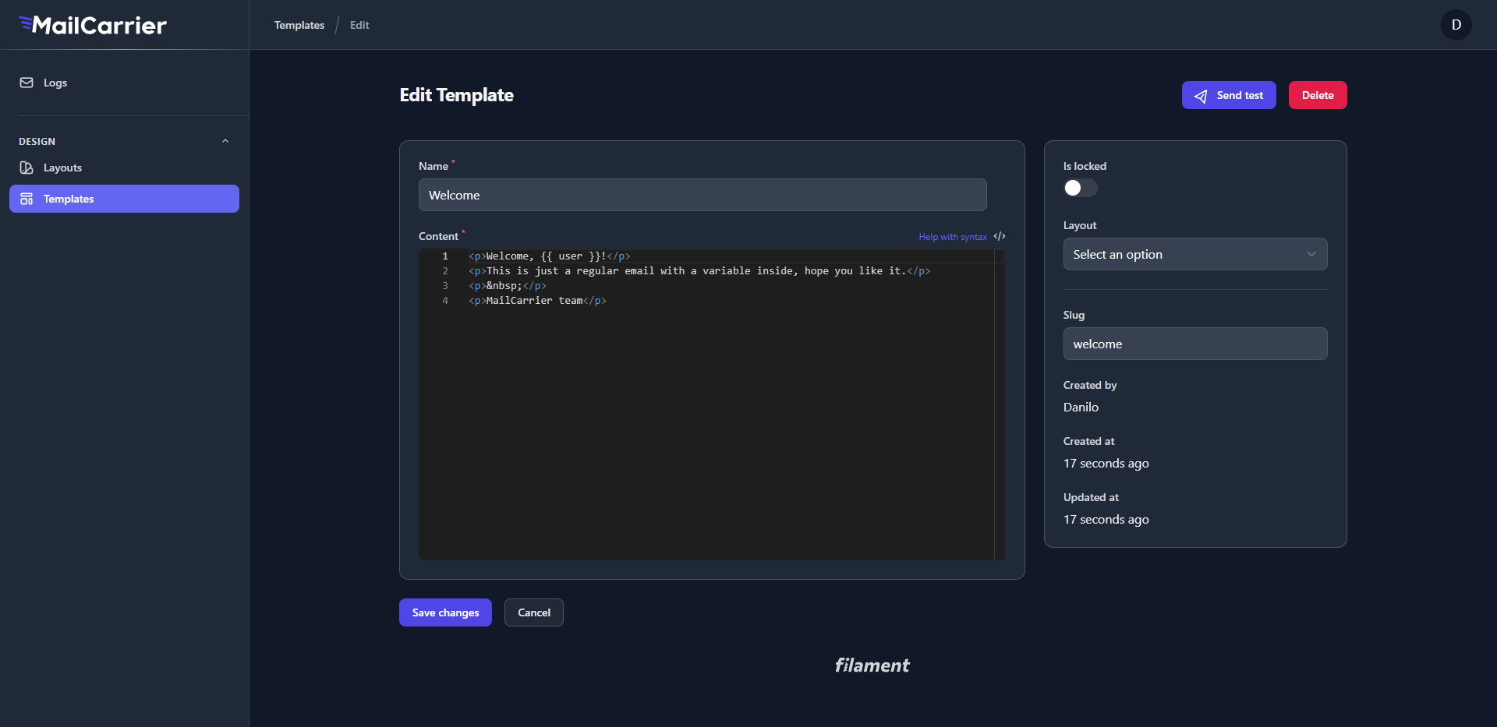Click the Templates sidebar icon

[27, 199]
